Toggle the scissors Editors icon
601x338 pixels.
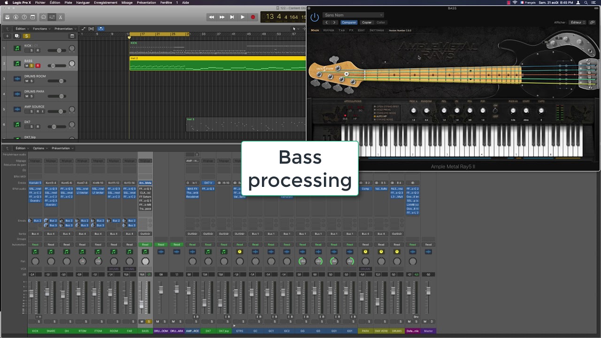tap(60, 17)
